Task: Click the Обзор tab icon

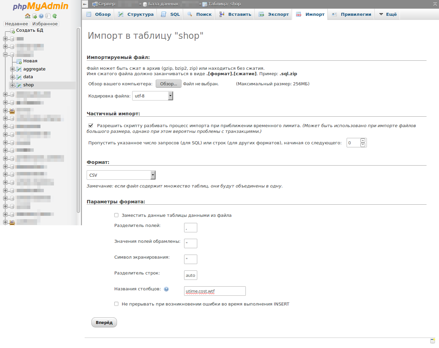Action: [89, 14]
